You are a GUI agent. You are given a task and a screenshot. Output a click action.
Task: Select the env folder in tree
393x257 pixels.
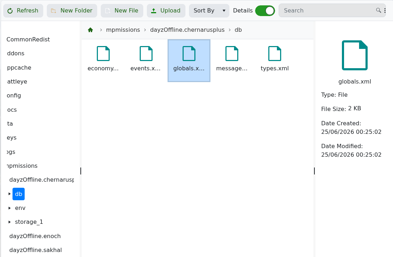coord(20,208)
